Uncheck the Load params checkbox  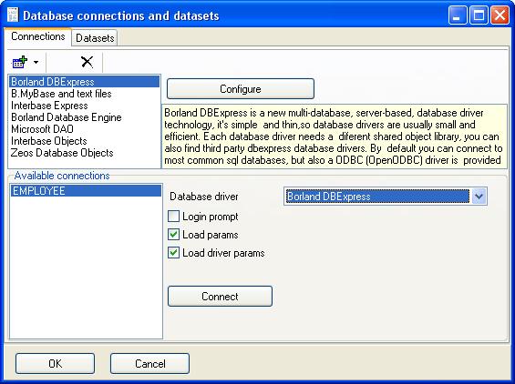tap(173, 235)
